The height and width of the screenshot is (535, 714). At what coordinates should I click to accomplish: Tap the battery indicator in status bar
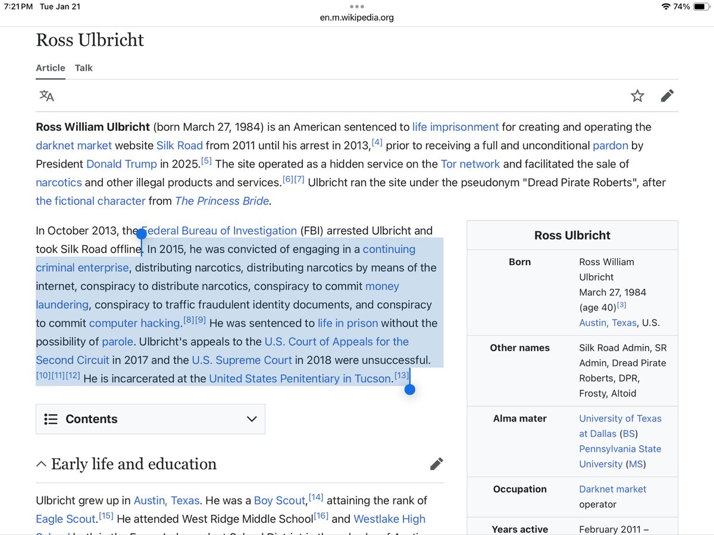click(702, 7)
